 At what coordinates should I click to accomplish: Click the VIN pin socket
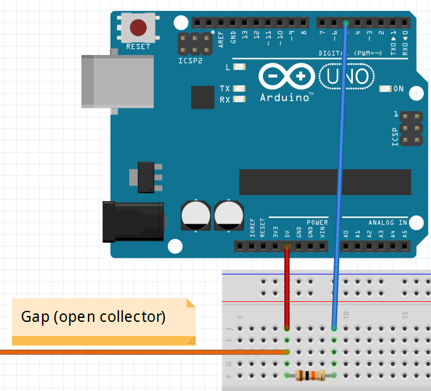(322, 246)
